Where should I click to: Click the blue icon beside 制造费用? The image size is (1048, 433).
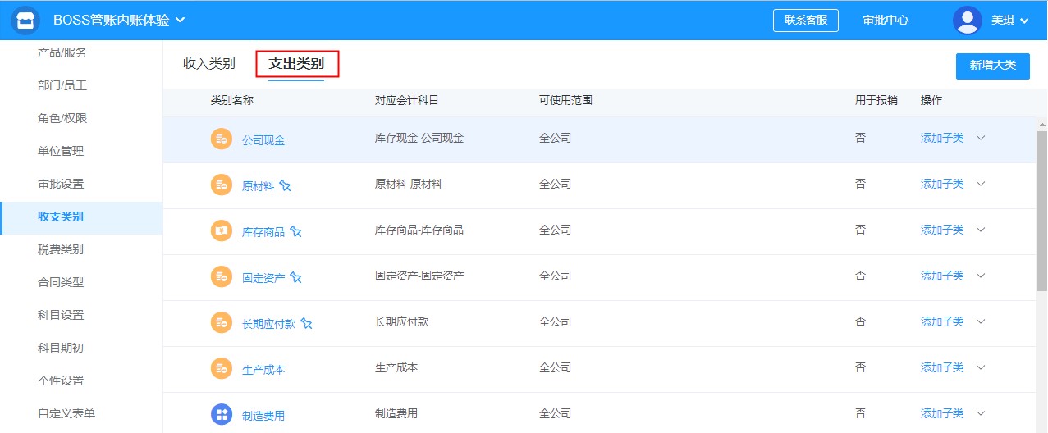pyautogui.click(x=222, y=415)
